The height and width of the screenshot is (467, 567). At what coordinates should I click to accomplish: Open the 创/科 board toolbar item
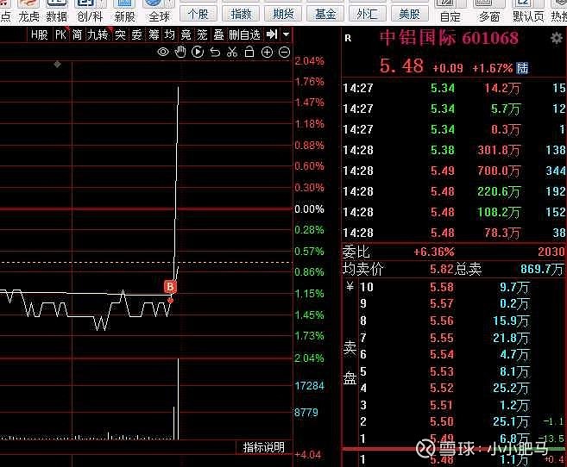90,11
